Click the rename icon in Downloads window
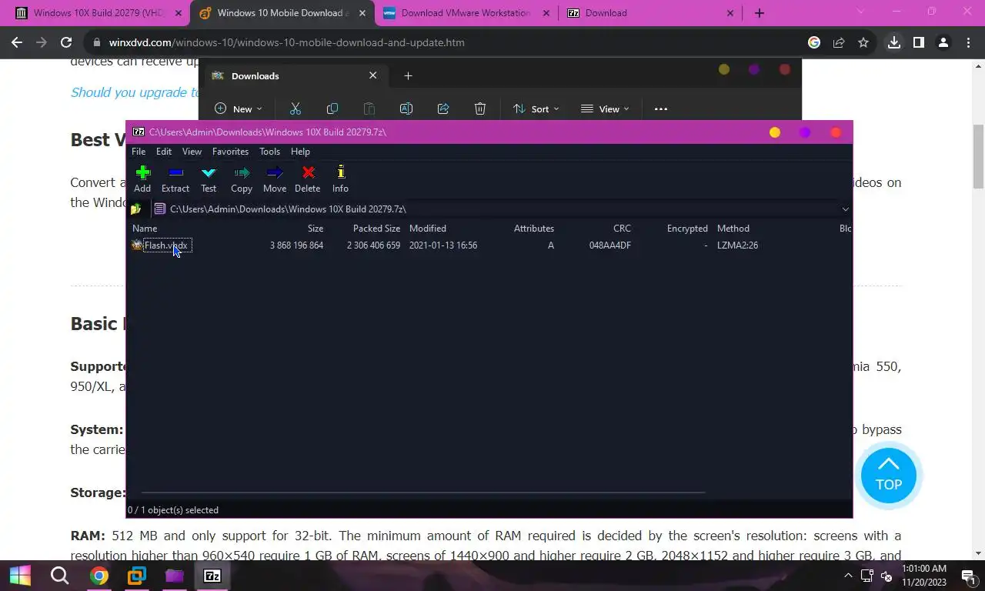The height and width of the screenshot is (591, 985). 406,109
